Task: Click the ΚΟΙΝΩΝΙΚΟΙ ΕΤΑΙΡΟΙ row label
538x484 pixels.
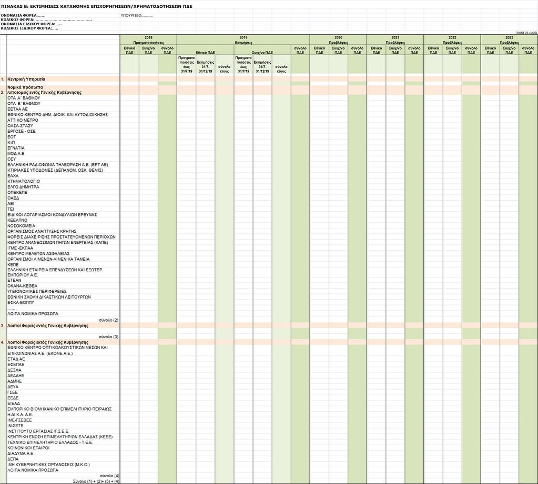Action: (28, 448)
